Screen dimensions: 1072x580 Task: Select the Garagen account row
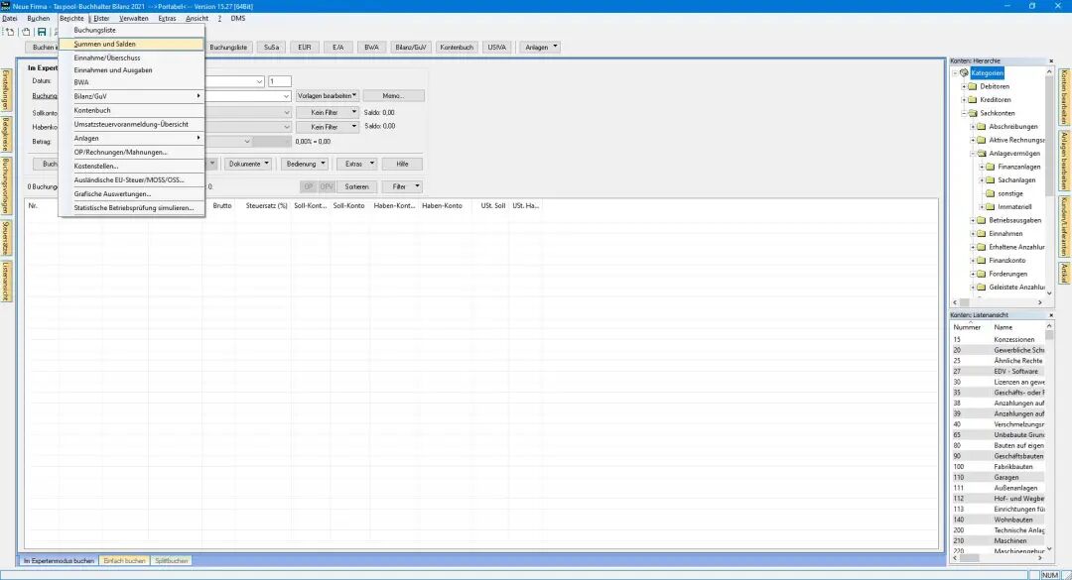pyautogui.click(x=999, y=478)
